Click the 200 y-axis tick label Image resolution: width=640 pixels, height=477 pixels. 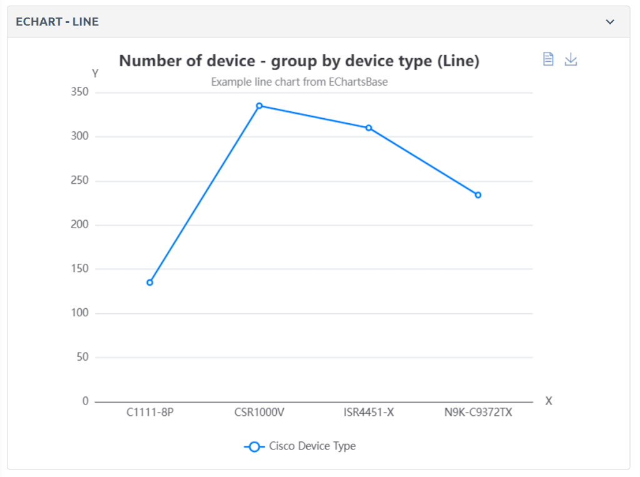(81, 225)
